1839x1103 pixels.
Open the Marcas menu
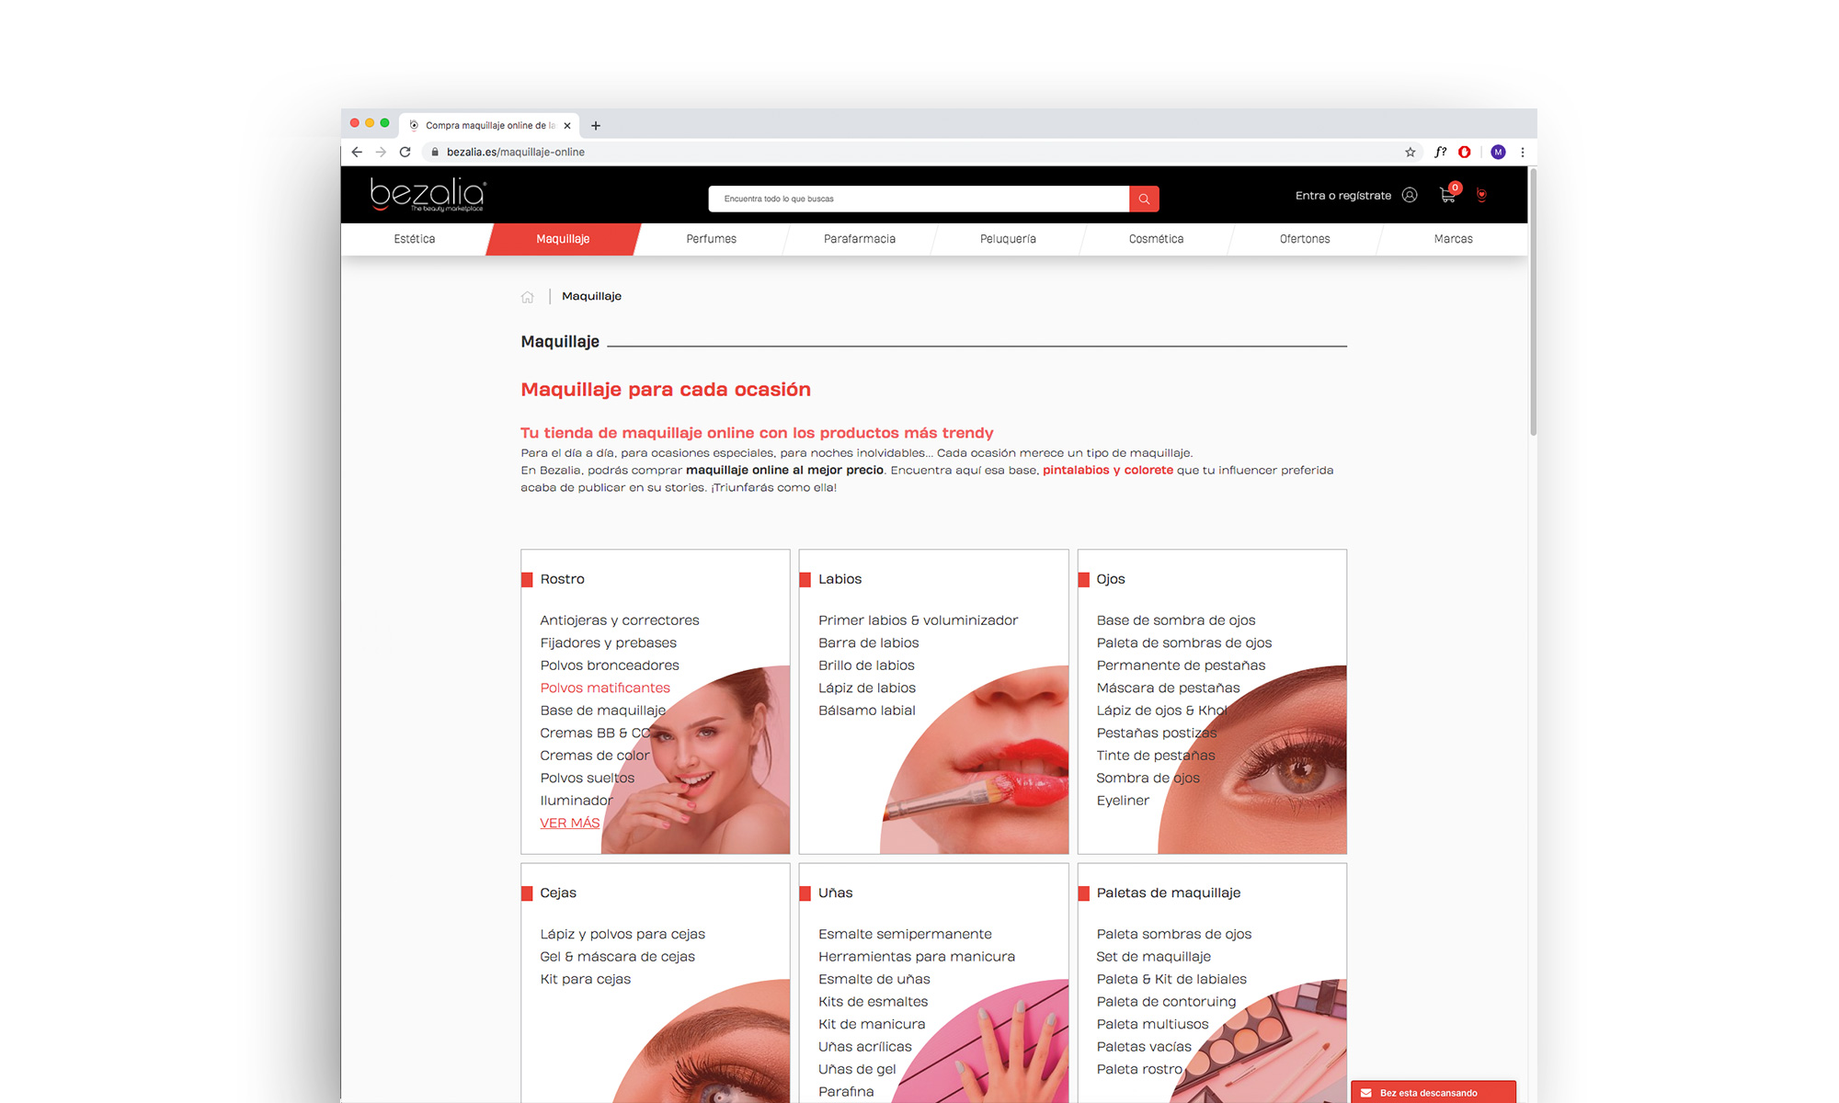click(x=1454, y=239)
